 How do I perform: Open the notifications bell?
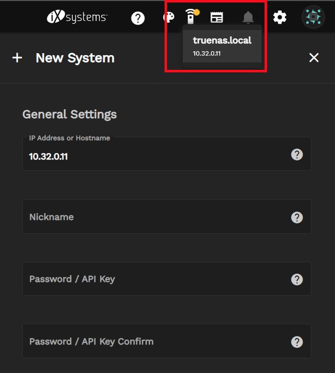248,18
